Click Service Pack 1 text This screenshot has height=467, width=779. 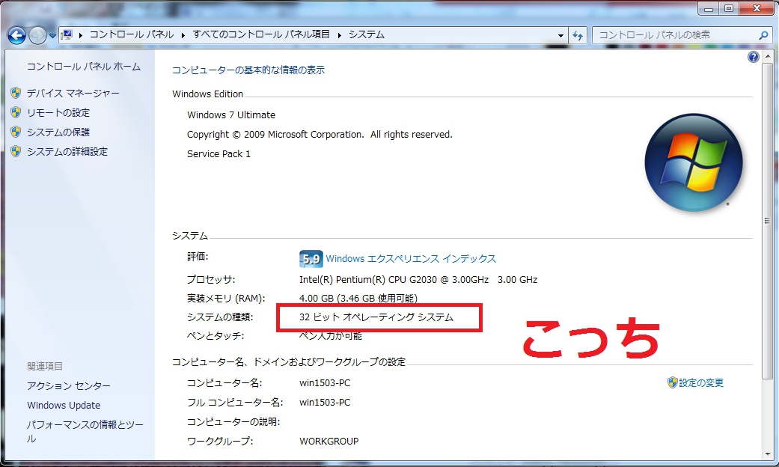tap(219, 154)
